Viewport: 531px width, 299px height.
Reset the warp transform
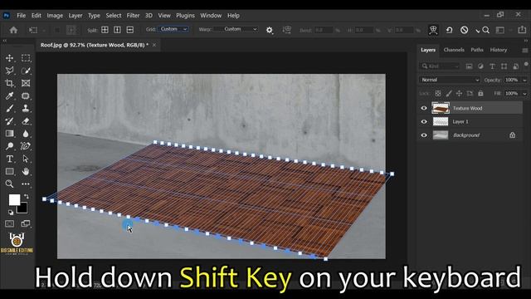coord(449,30)
